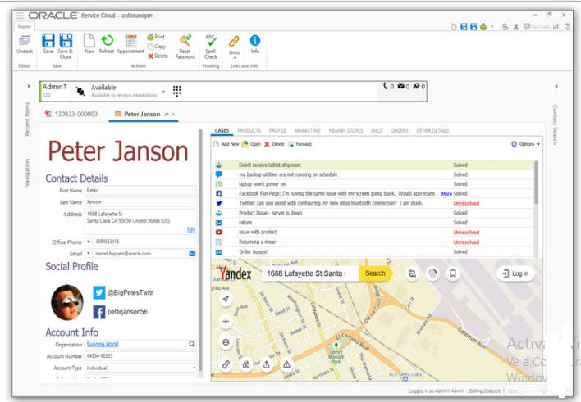Click the Business World organization link
581x402 pixels.
point(103,345)
